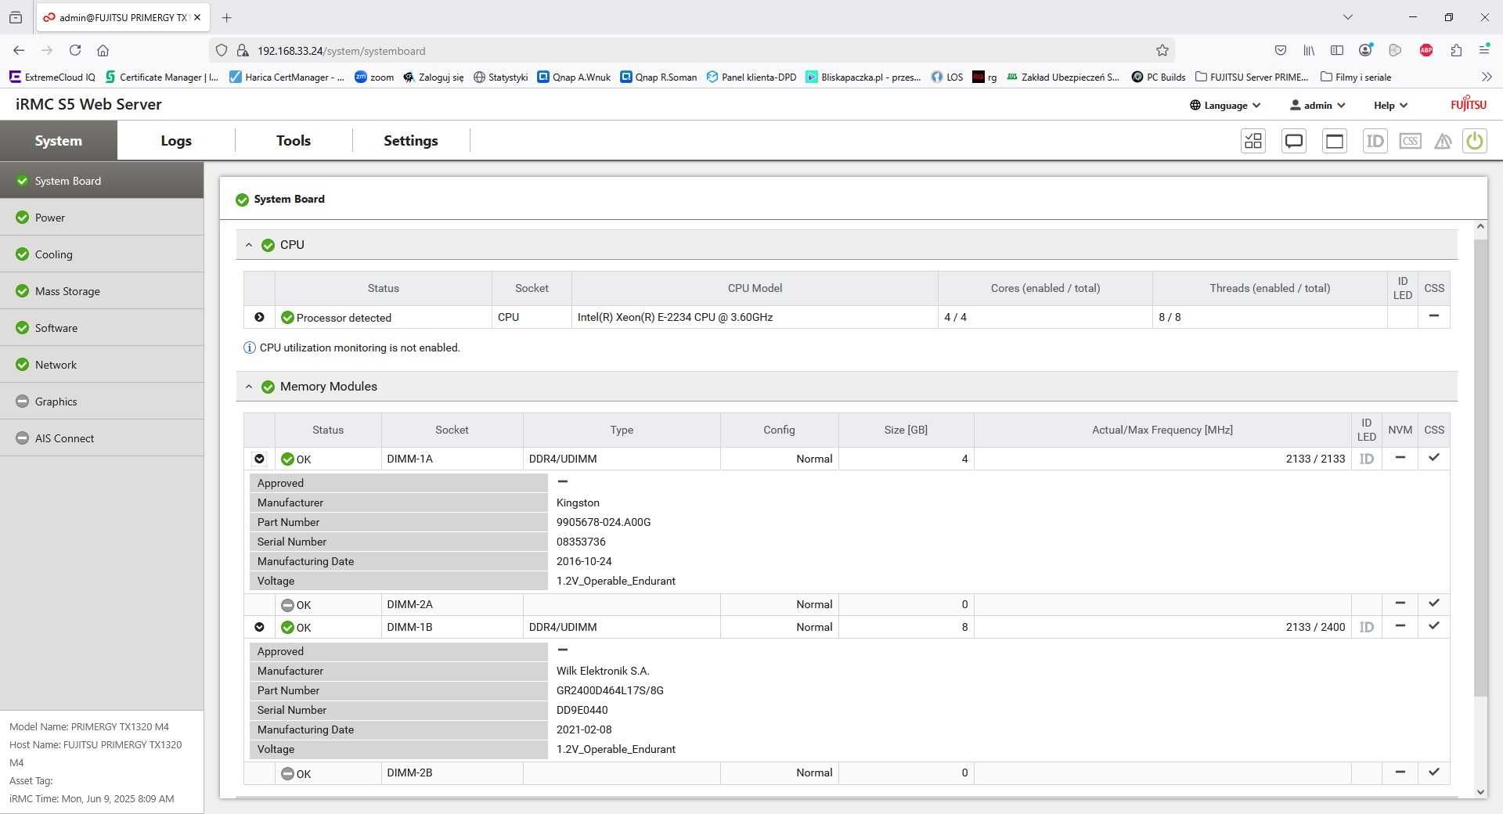Launch the video redirection window icon
The height and width of the screenshot is (814, 1503).
tap(1335, 141)
